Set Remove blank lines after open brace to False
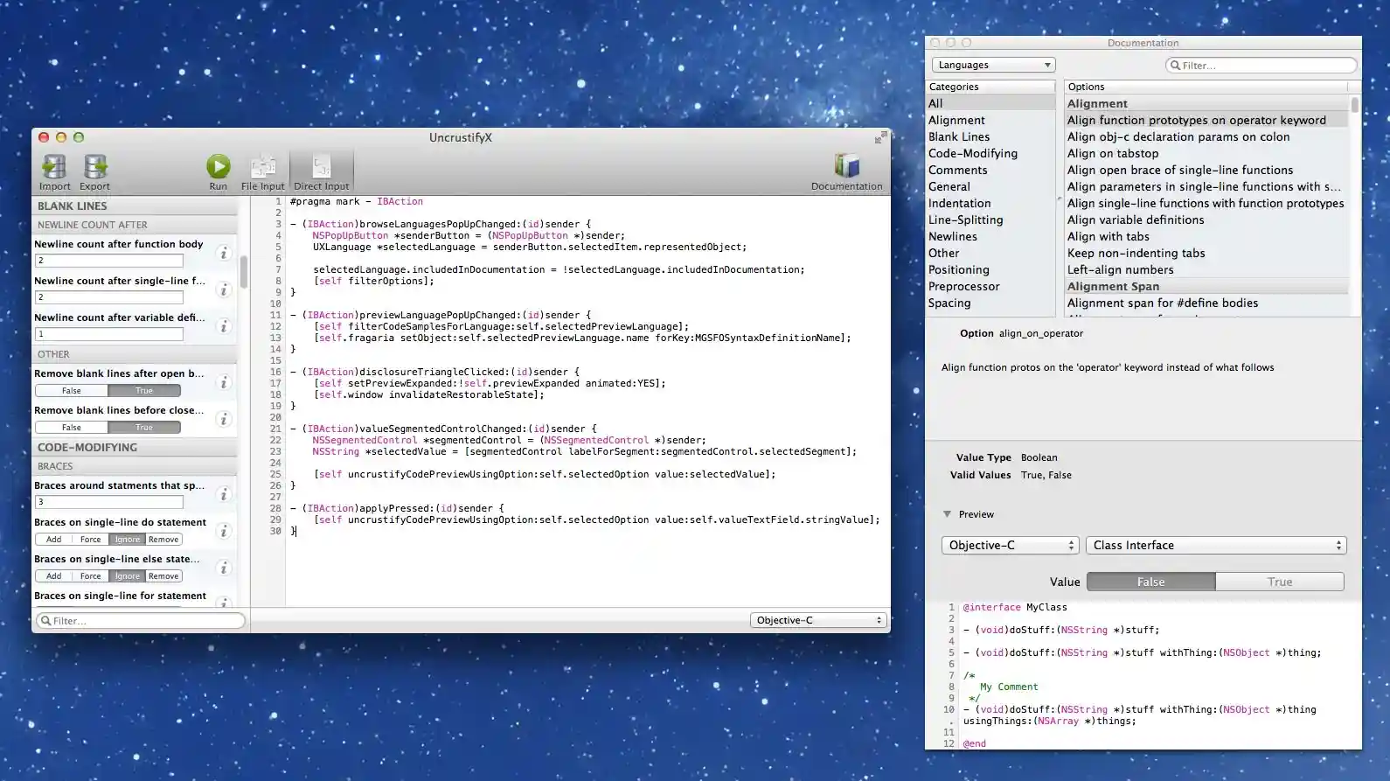 (72, 391)
